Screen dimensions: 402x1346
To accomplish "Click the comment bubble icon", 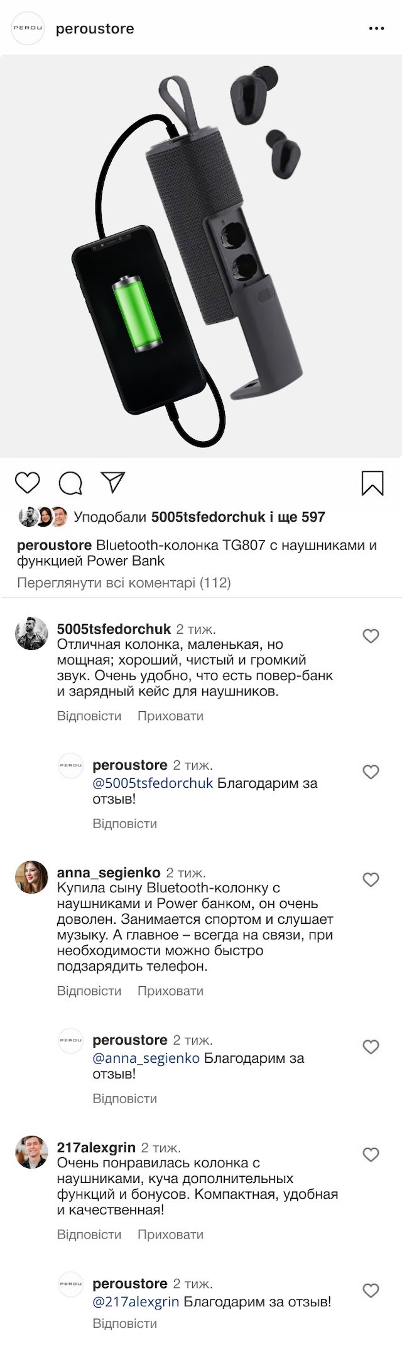I will (70, 483).
